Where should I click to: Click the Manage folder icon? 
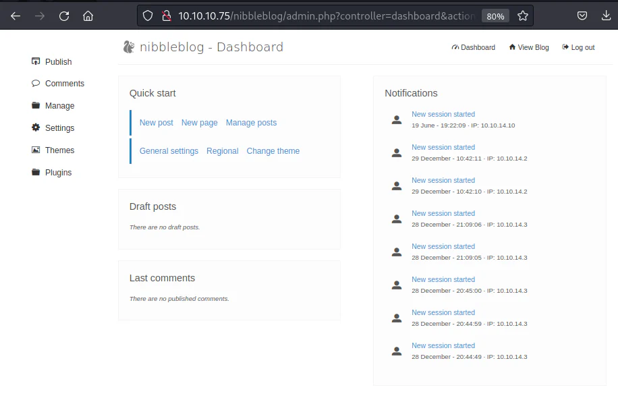tap(36, 105)
